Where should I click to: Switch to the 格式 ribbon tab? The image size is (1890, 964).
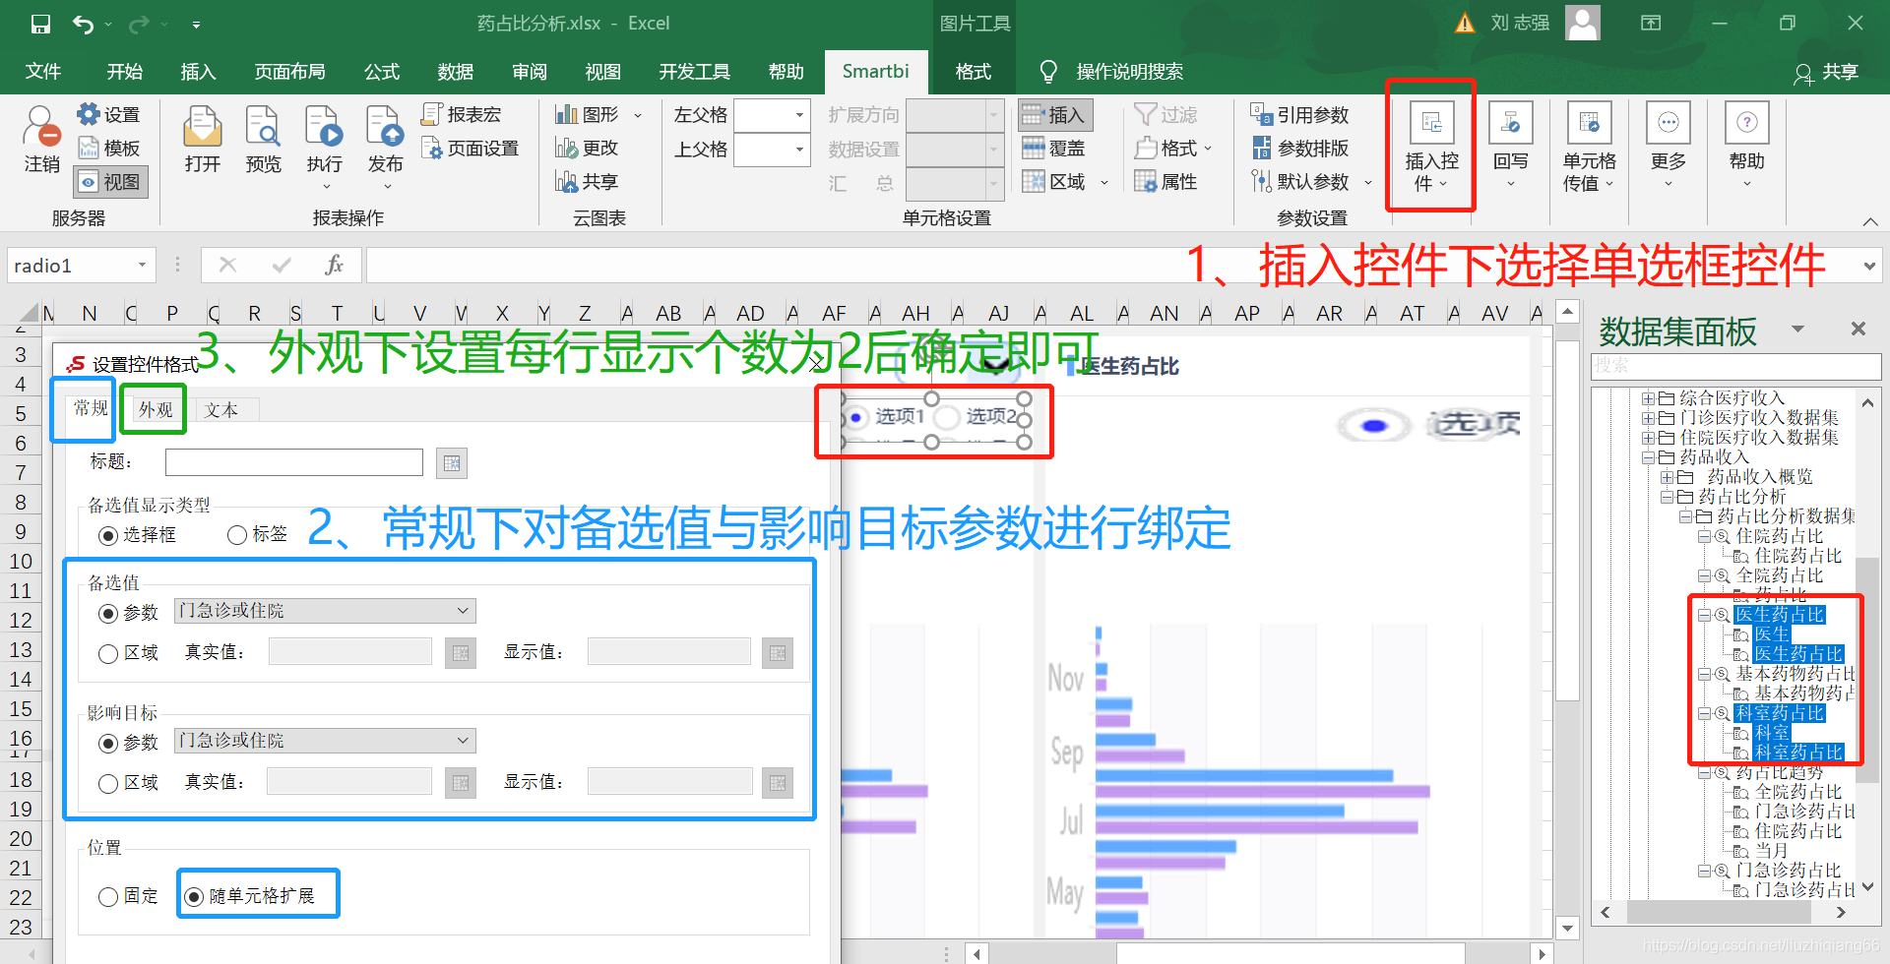pyautogui.click(x=973, y=72)
